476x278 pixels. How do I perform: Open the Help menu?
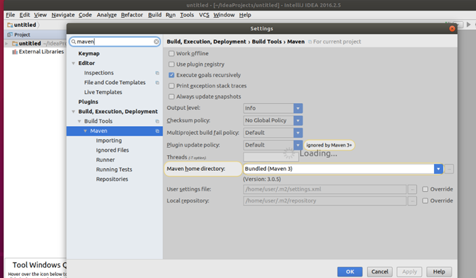[x=245, y=15]
